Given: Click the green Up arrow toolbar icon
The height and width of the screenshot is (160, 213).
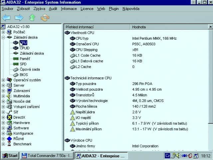Looking at the screenshot, I should click(32, 18).
